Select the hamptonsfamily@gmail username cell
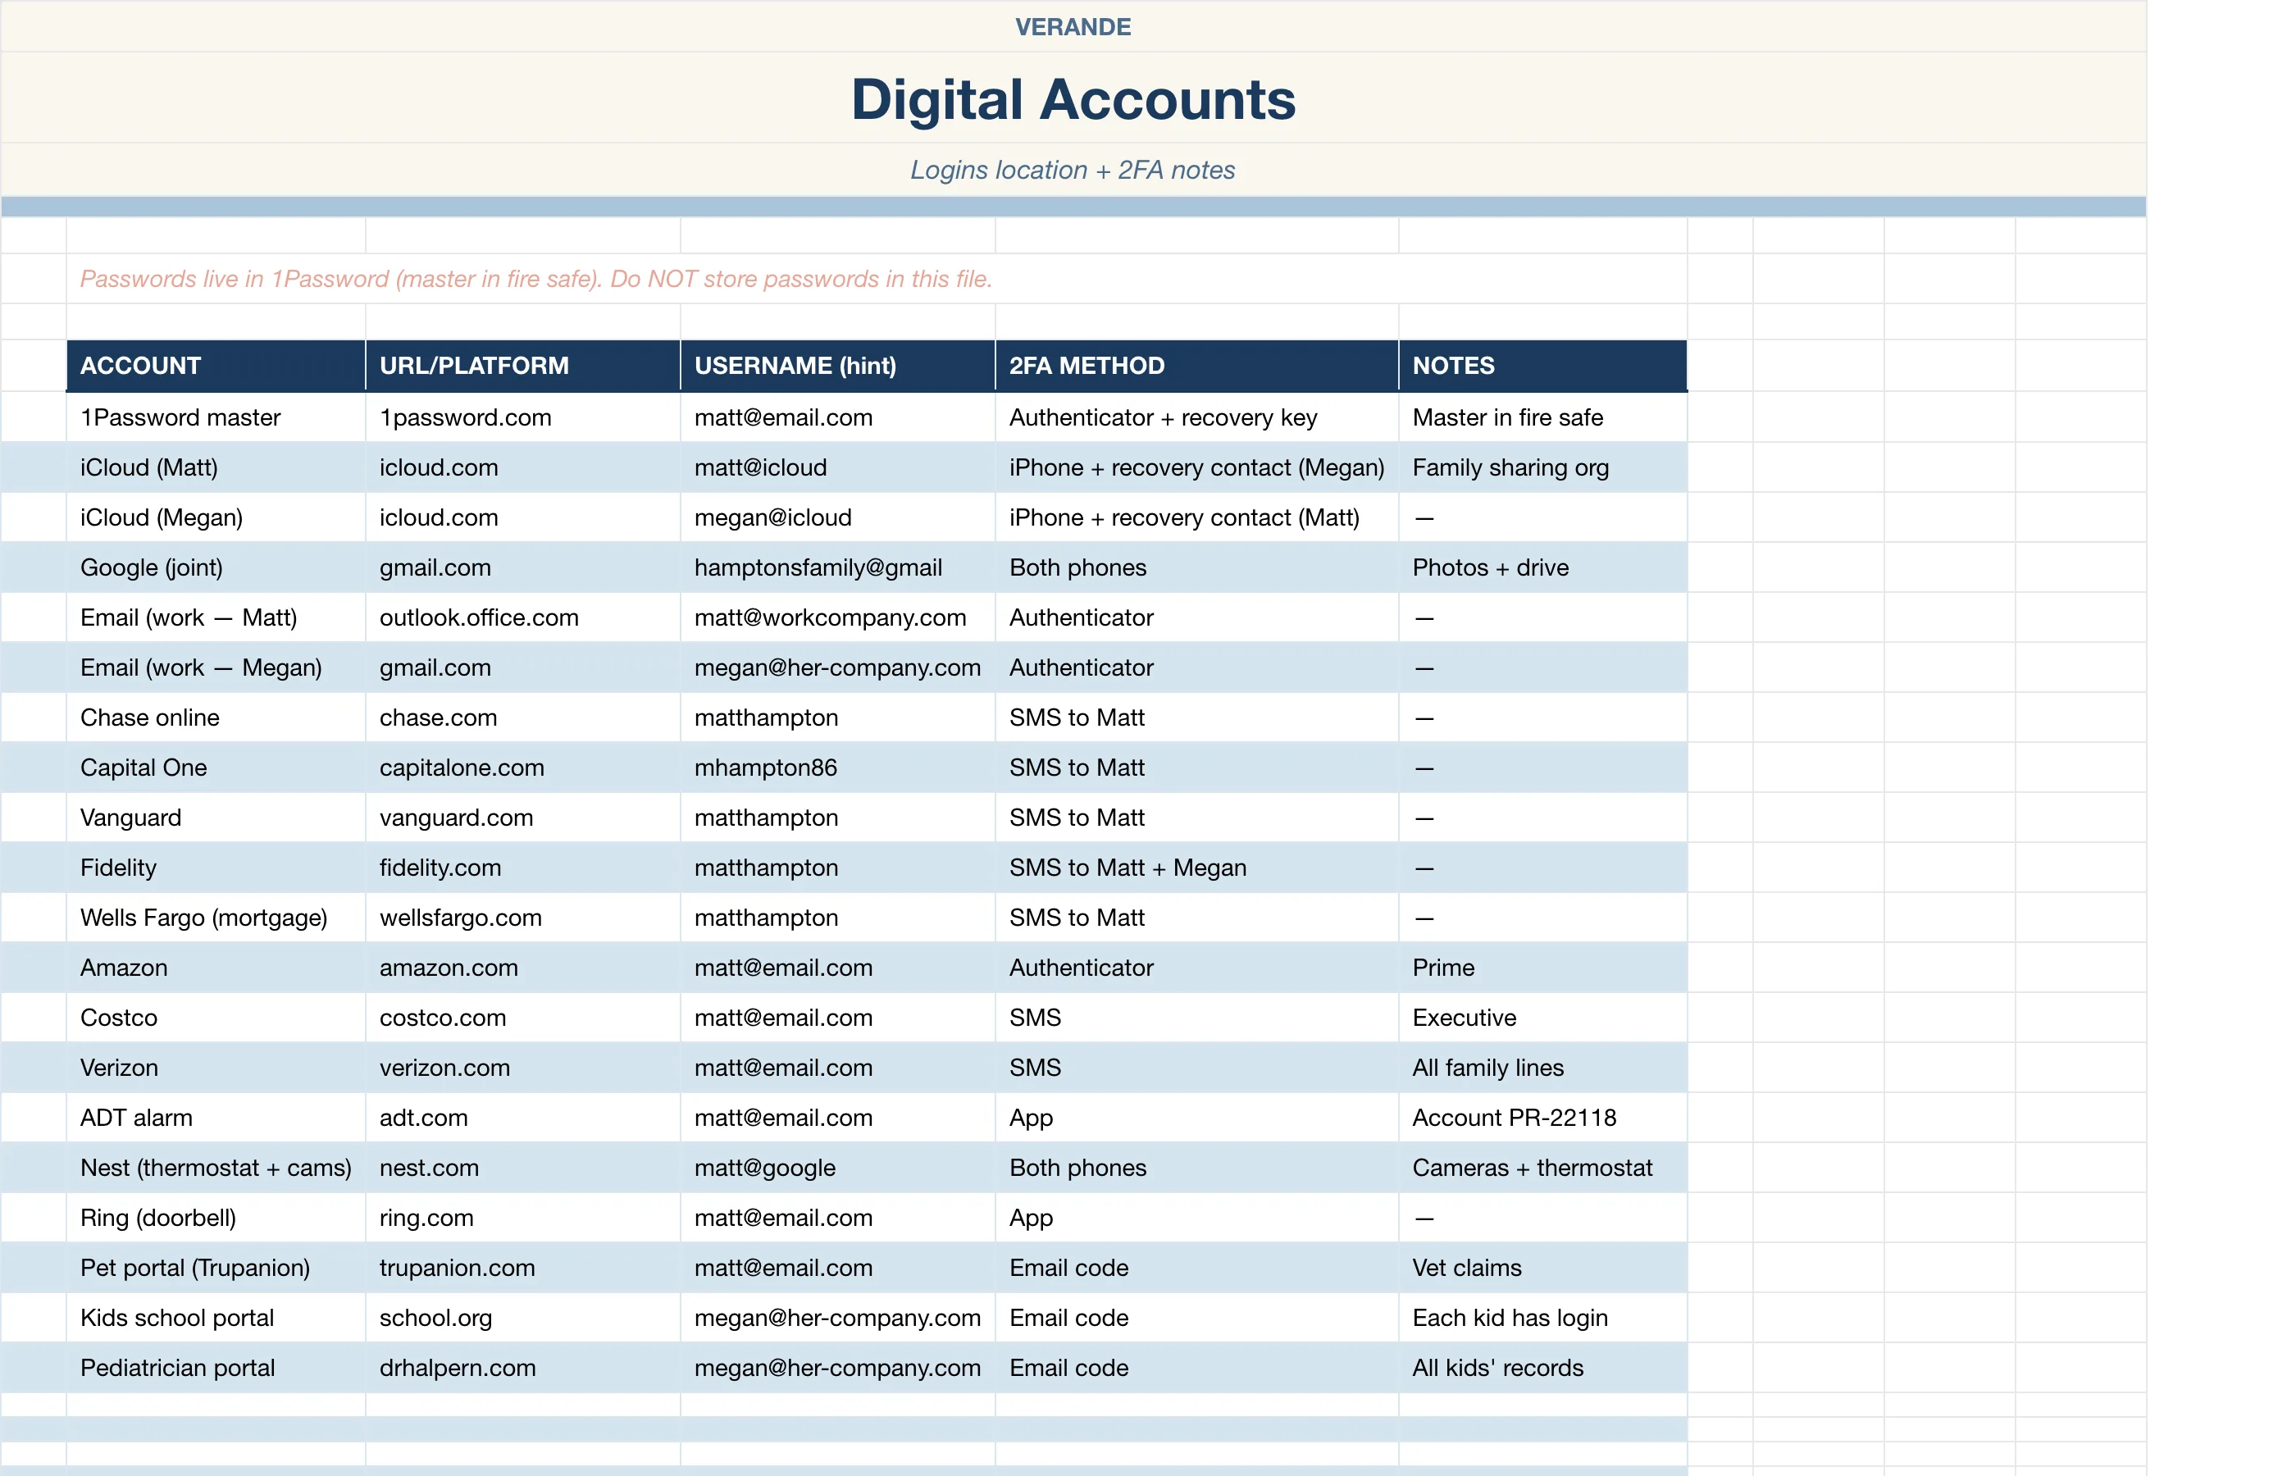The image size is (2296, 1476). click(839, 567)
